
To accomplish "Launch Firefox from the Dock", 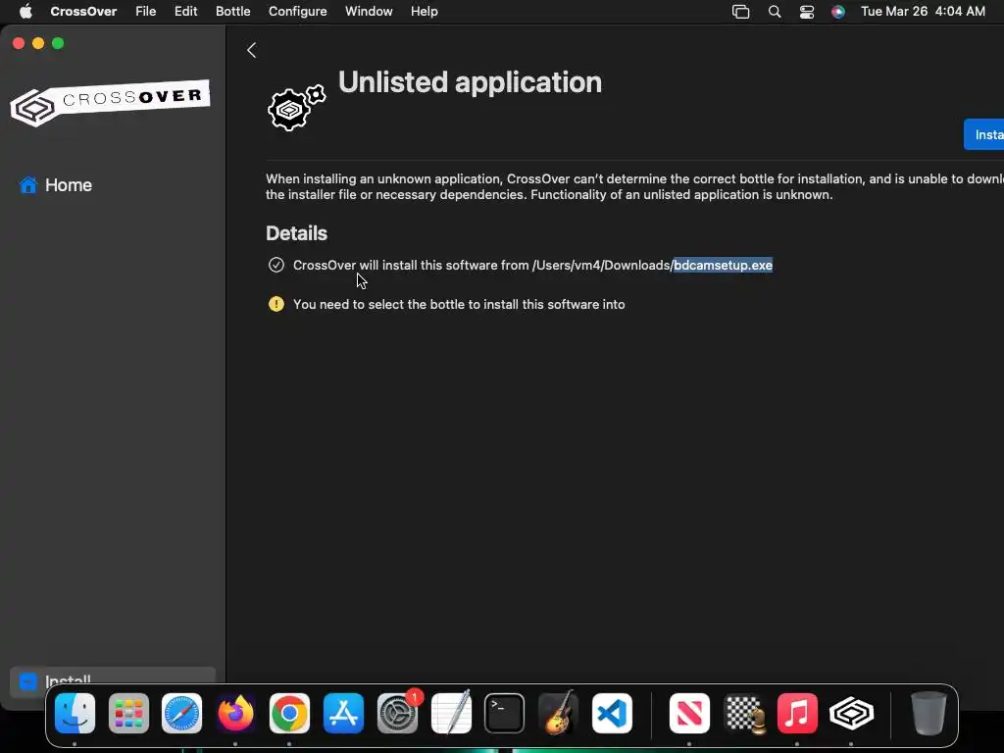I will click(x=235, y=714).
